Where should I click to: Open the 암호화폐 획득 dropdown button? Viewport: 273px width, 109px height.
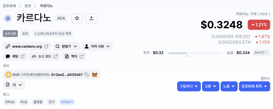click(254, 86)
